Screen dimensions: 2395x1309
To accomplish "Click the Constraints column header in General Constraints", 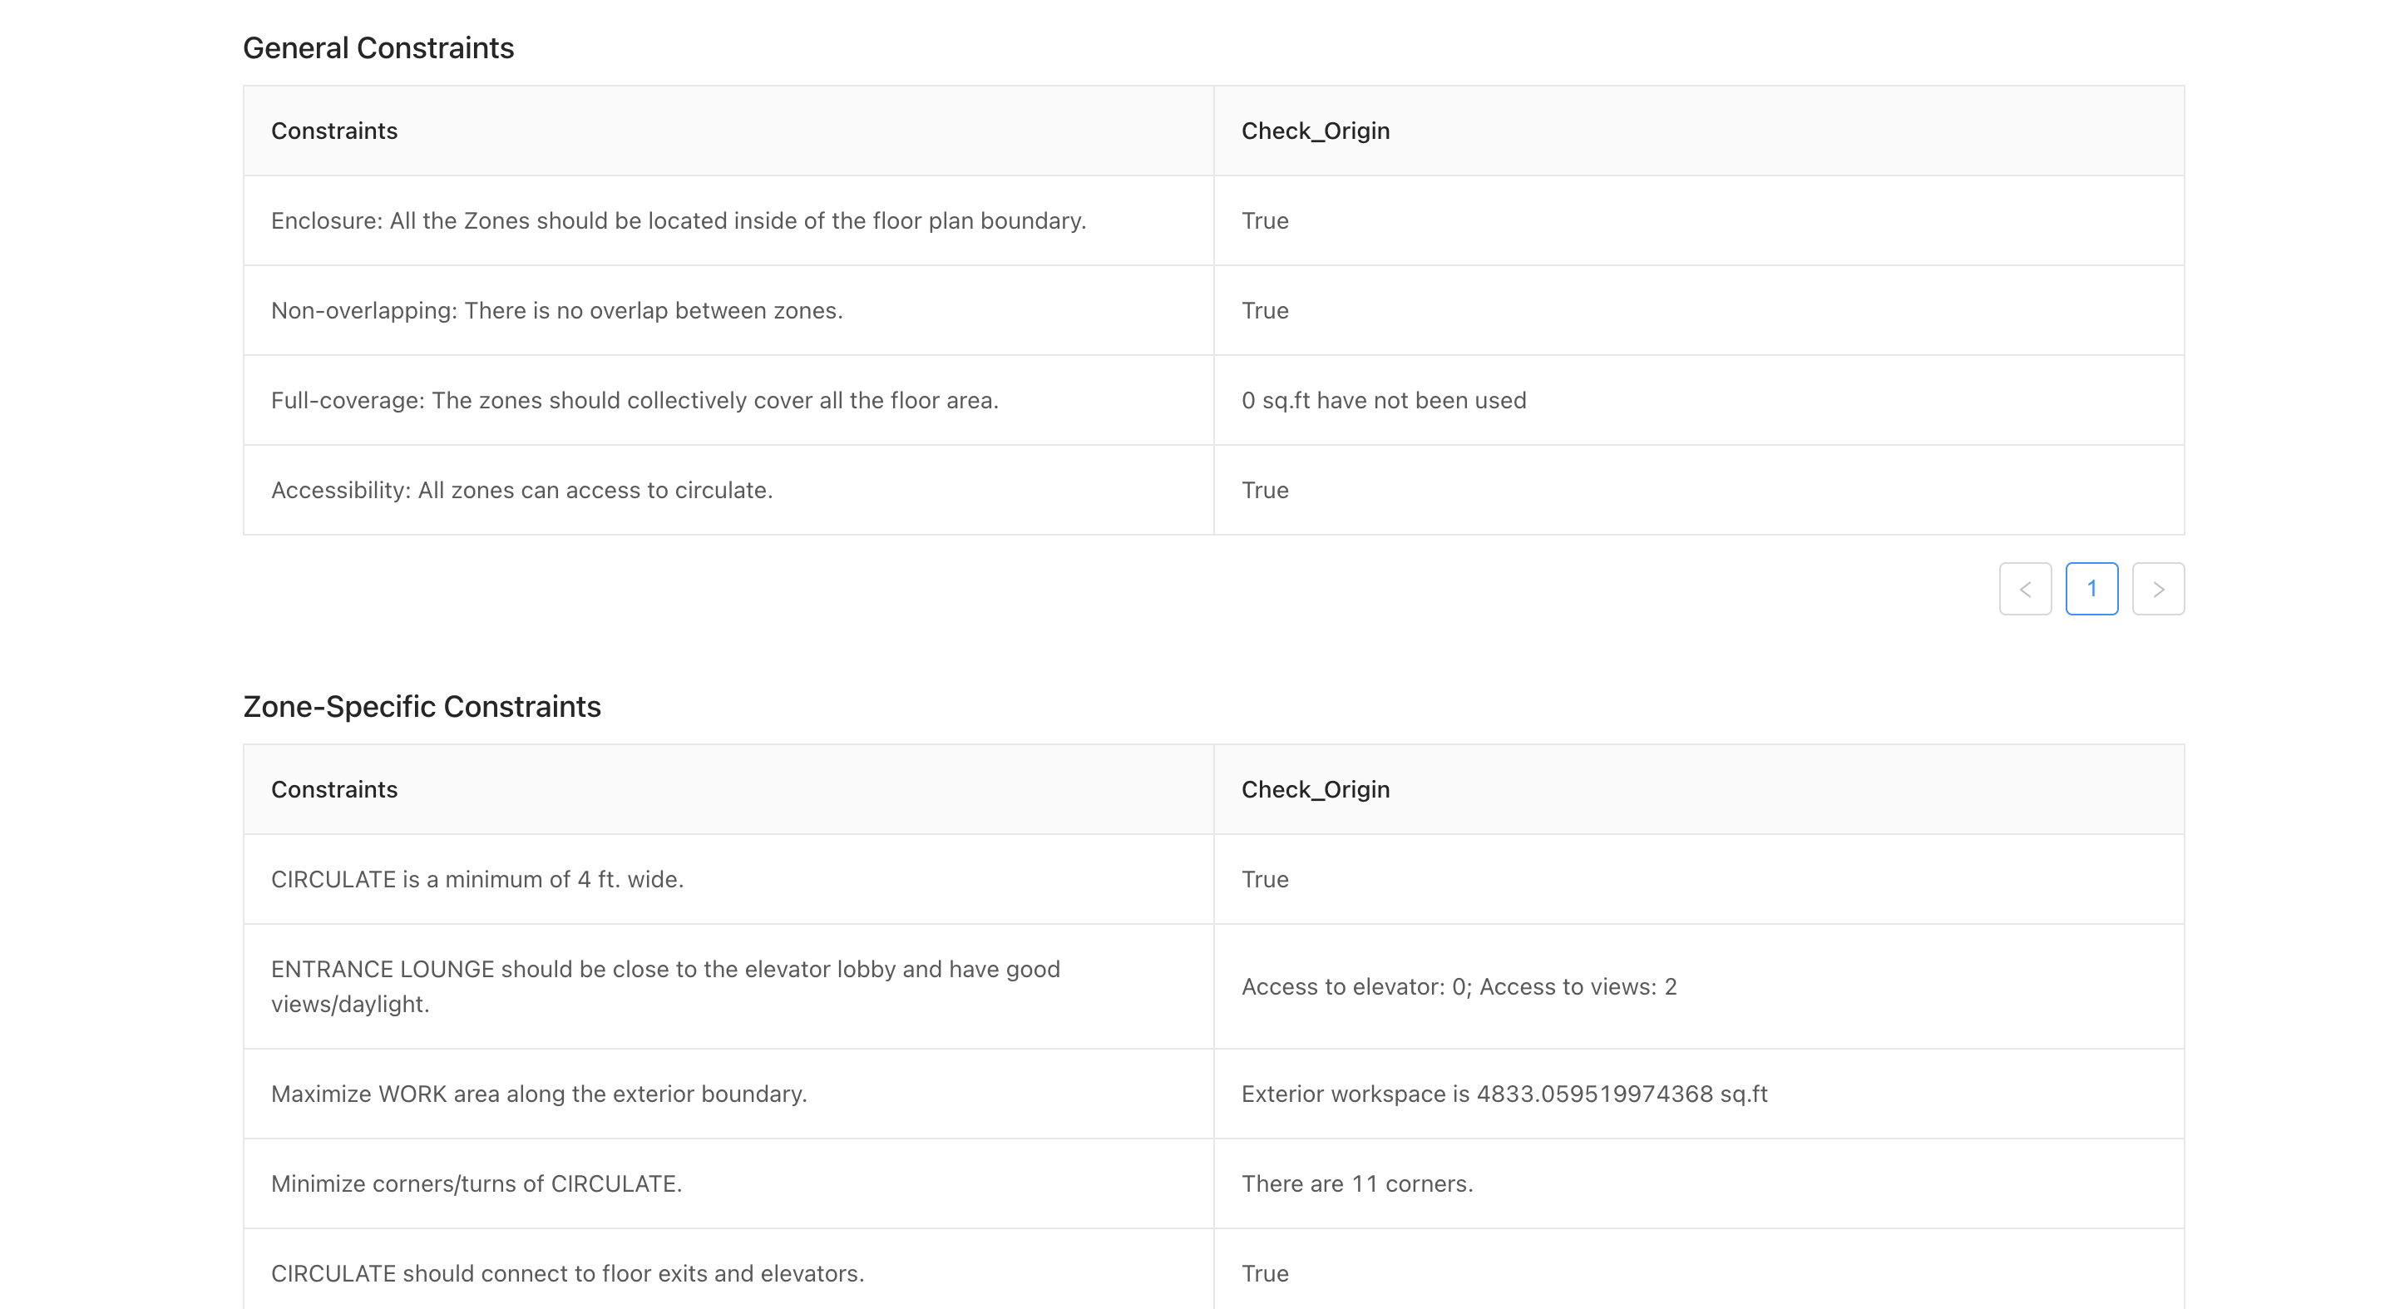I will (333, 131).
